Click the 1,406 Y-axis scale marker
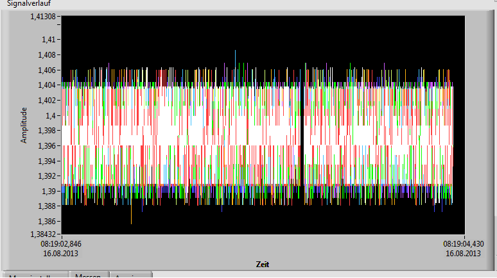This screenshot has width=497, height=278. 47,70
